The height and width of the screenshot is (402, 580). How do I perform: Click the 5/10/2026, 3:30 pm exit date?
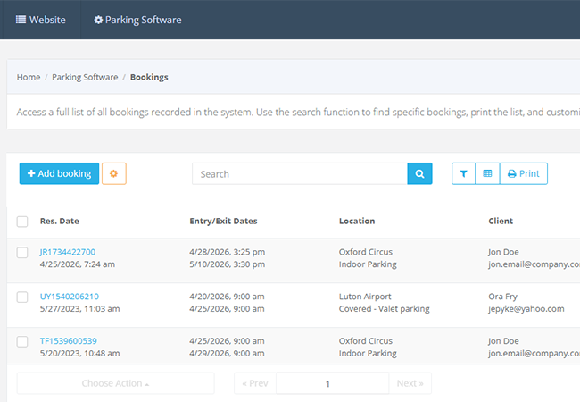click(228, 264)
